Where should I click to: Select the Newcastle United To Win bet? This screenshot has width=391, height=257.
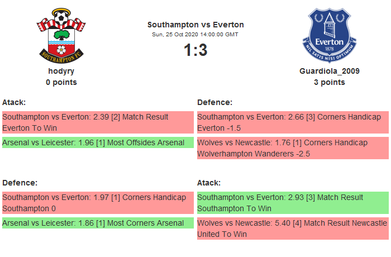(x=292, y=229)
